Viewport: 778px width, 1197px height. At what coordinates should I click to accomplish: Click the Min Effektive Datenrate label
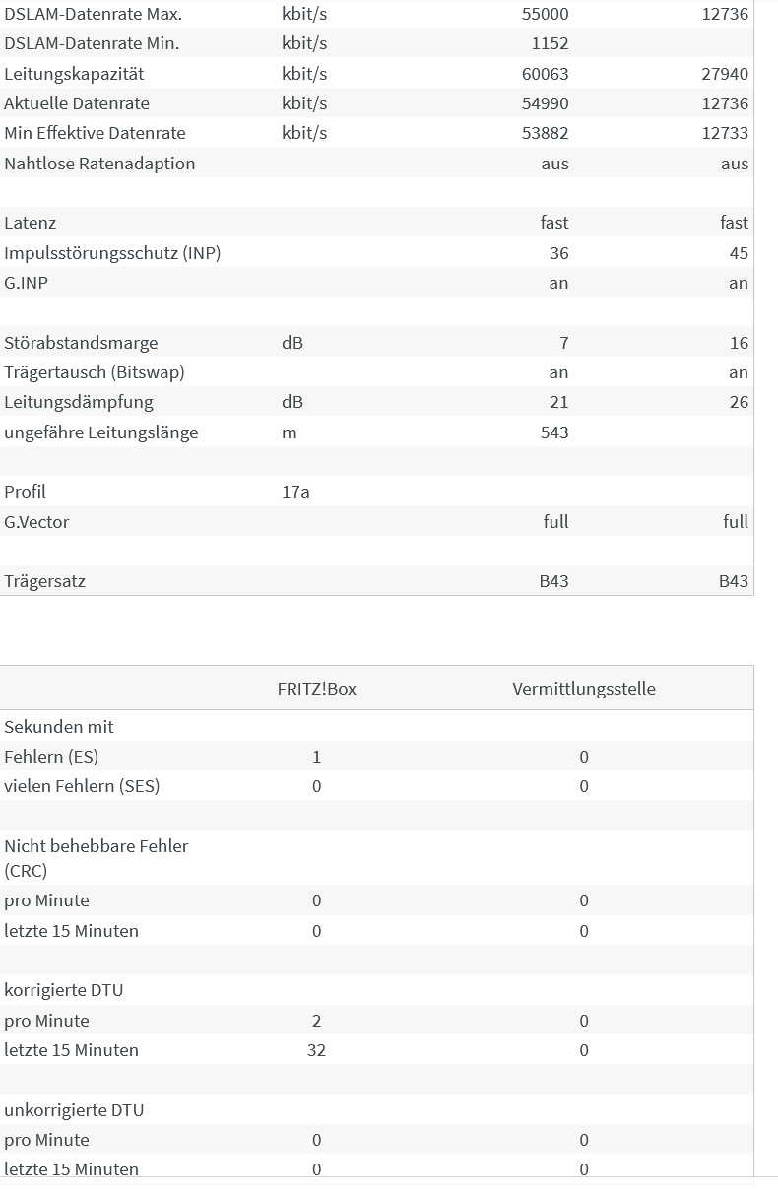coord(95,133)
